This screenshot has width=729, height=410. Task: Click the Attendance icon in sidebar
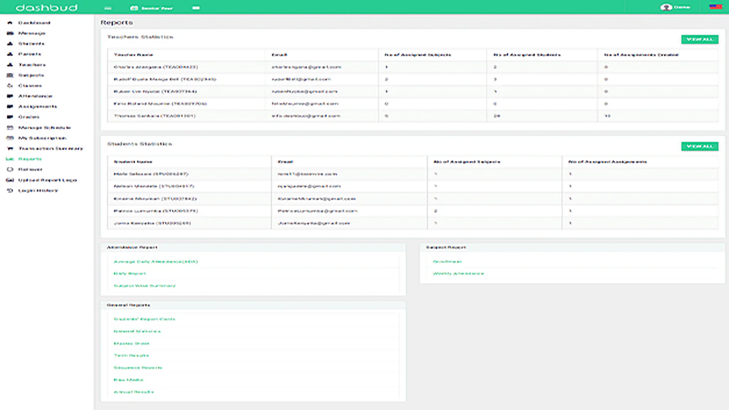(x=10, y=96)
